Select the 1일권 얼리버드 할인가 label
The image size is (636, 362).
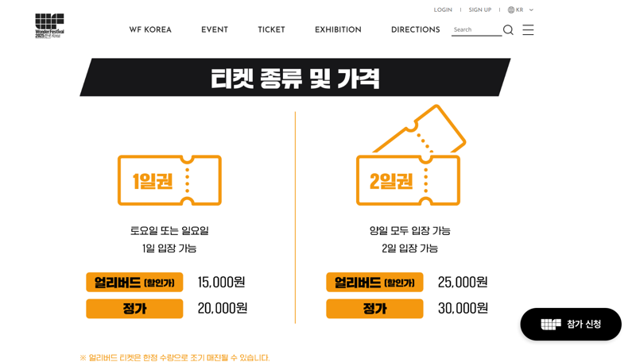click(x=134, y=283)
